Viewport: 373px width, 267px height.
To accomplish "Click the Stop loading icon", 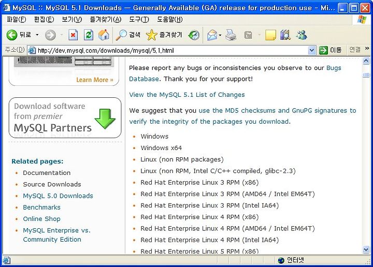I will [73, 35].
